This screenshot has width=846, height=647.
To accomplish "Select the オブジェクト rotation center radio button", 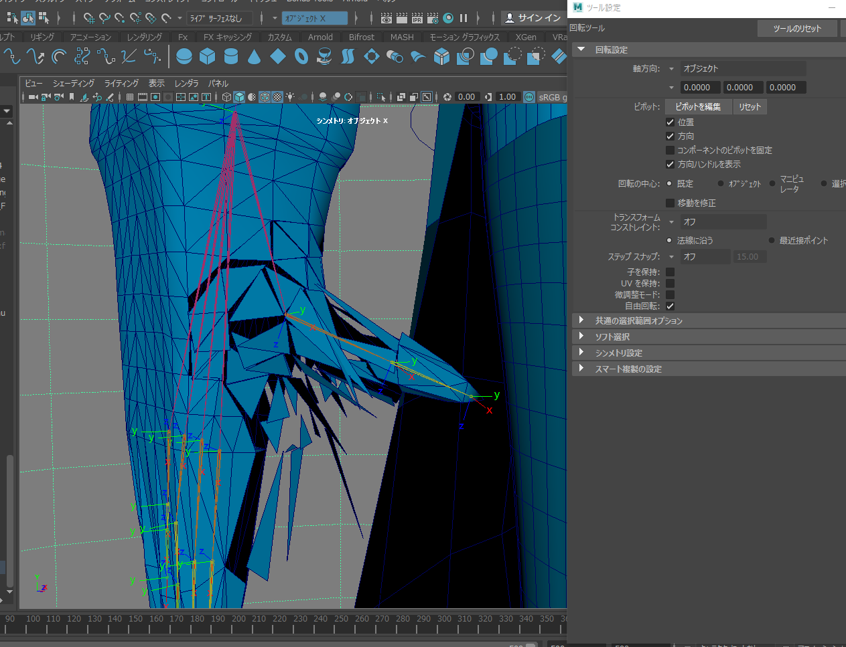I will pyautogui.click(x=721, y=184).
